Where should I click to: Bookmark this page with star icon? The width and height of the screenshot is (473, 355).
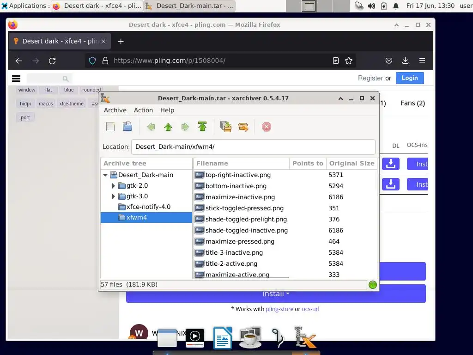tap(349, 61)
